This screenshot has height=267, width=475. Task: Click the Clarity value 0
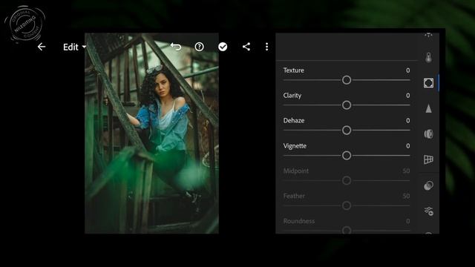coord(407,96)
